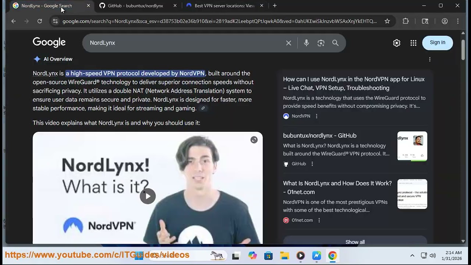Open the Chrome three-dot menu
Screen dimensions: 471x265
(x=458, y=21)
